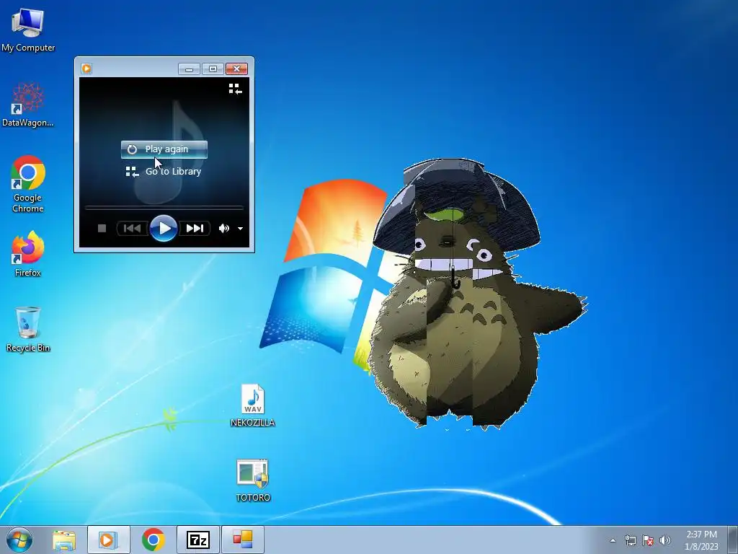
Task: Launch Chrome from the taskbar
Action: point(153,540)
